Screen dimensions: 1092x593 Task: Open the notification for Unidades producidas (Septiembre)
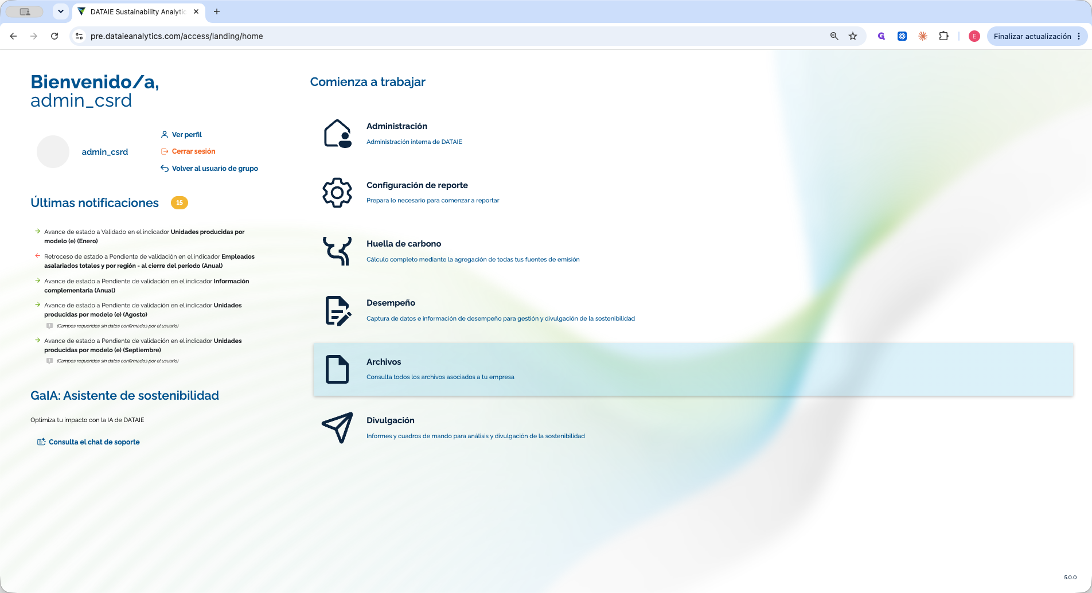143,345
